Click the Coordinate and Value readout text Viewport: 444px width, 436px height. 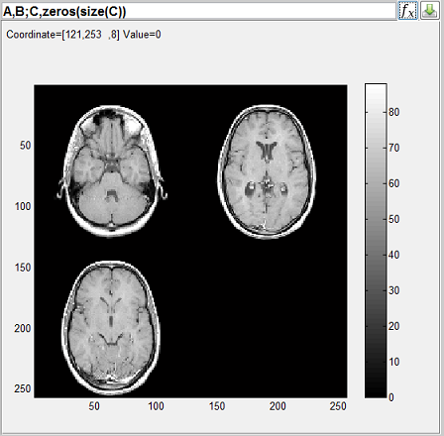pos(83,35)
